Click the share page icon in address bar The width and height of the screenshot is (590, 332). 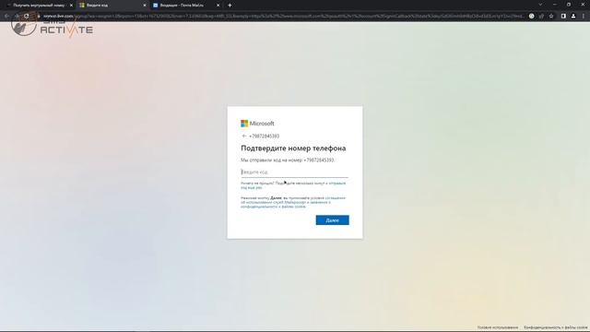pyautogui.click(x=541, y=17)
